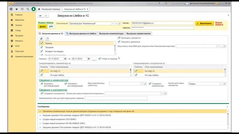
Task: Clear the Организация field with X
Action: tap(116, 23)
